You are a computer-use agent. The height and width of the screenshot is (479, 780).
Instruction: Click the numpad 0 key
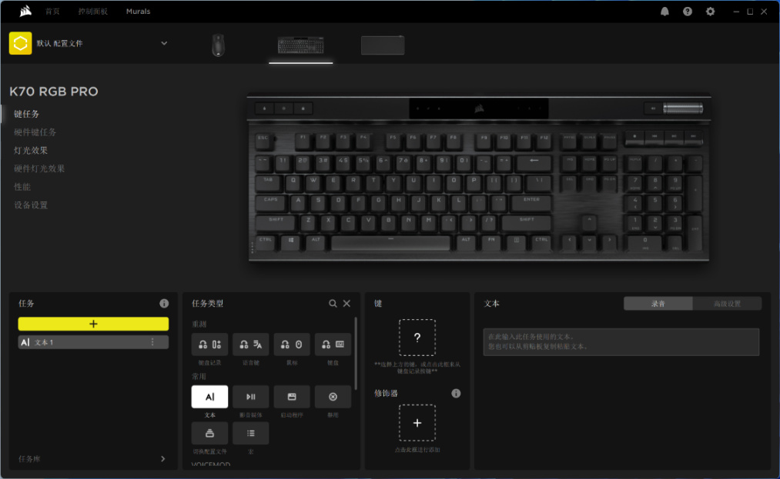tap(644, 242)
